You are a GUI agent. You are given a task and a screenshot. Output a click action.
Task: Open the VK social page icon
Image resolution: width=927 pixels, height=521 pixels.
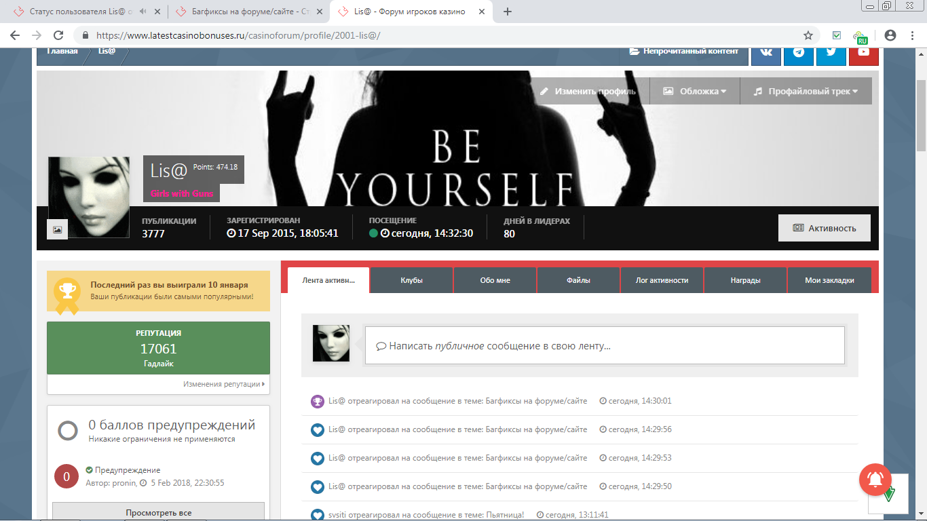[766, 52]
